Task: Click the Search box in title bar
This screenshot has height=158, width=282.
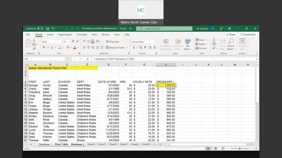Action: [x=164, y=29]
